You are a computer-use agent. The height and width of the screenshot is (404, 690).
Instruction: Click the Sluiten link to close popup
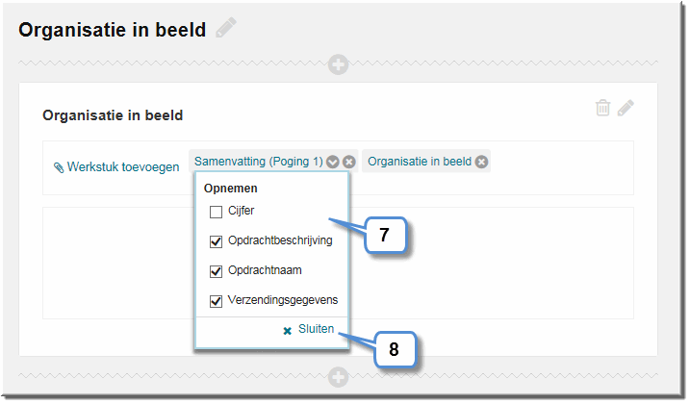point(316,329)
